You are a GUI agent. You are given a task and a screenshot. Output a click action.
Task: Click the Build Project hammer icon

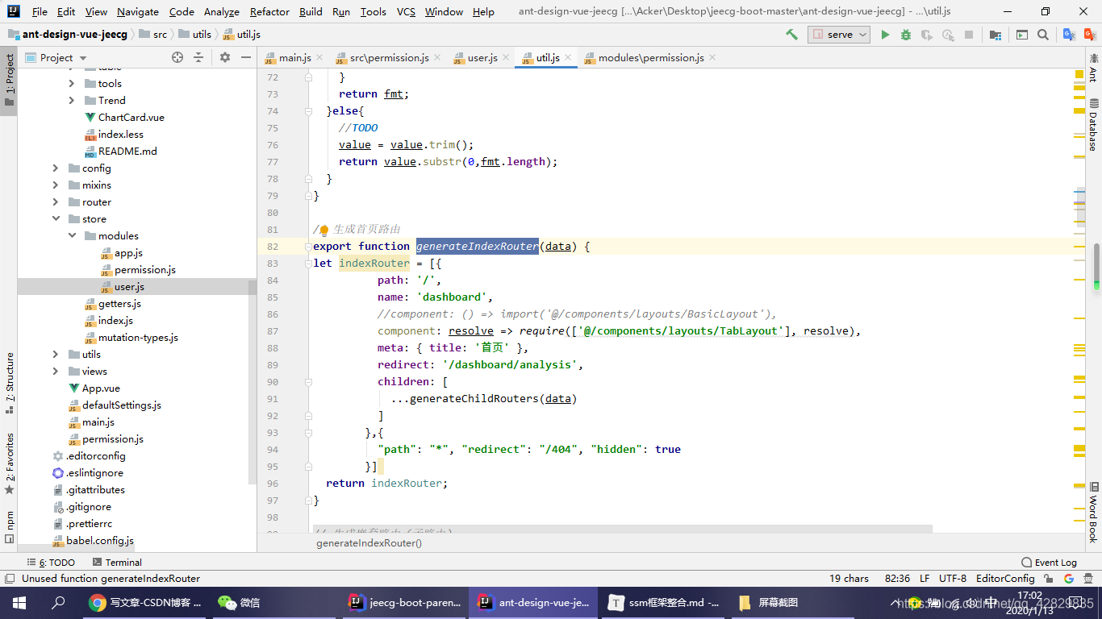[791, 35]
